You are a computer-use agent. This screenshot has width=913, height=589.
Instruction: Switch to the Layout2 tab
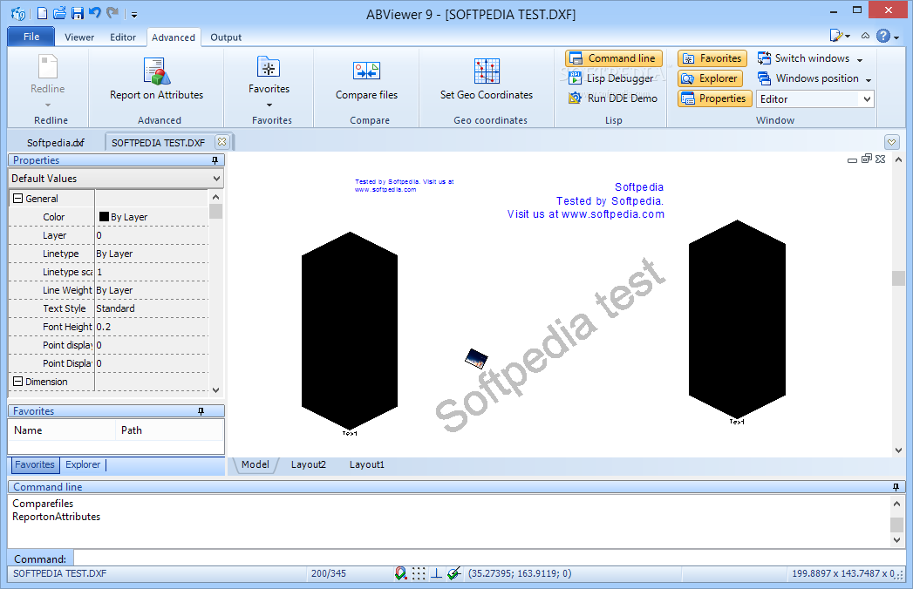coord(309,464)
